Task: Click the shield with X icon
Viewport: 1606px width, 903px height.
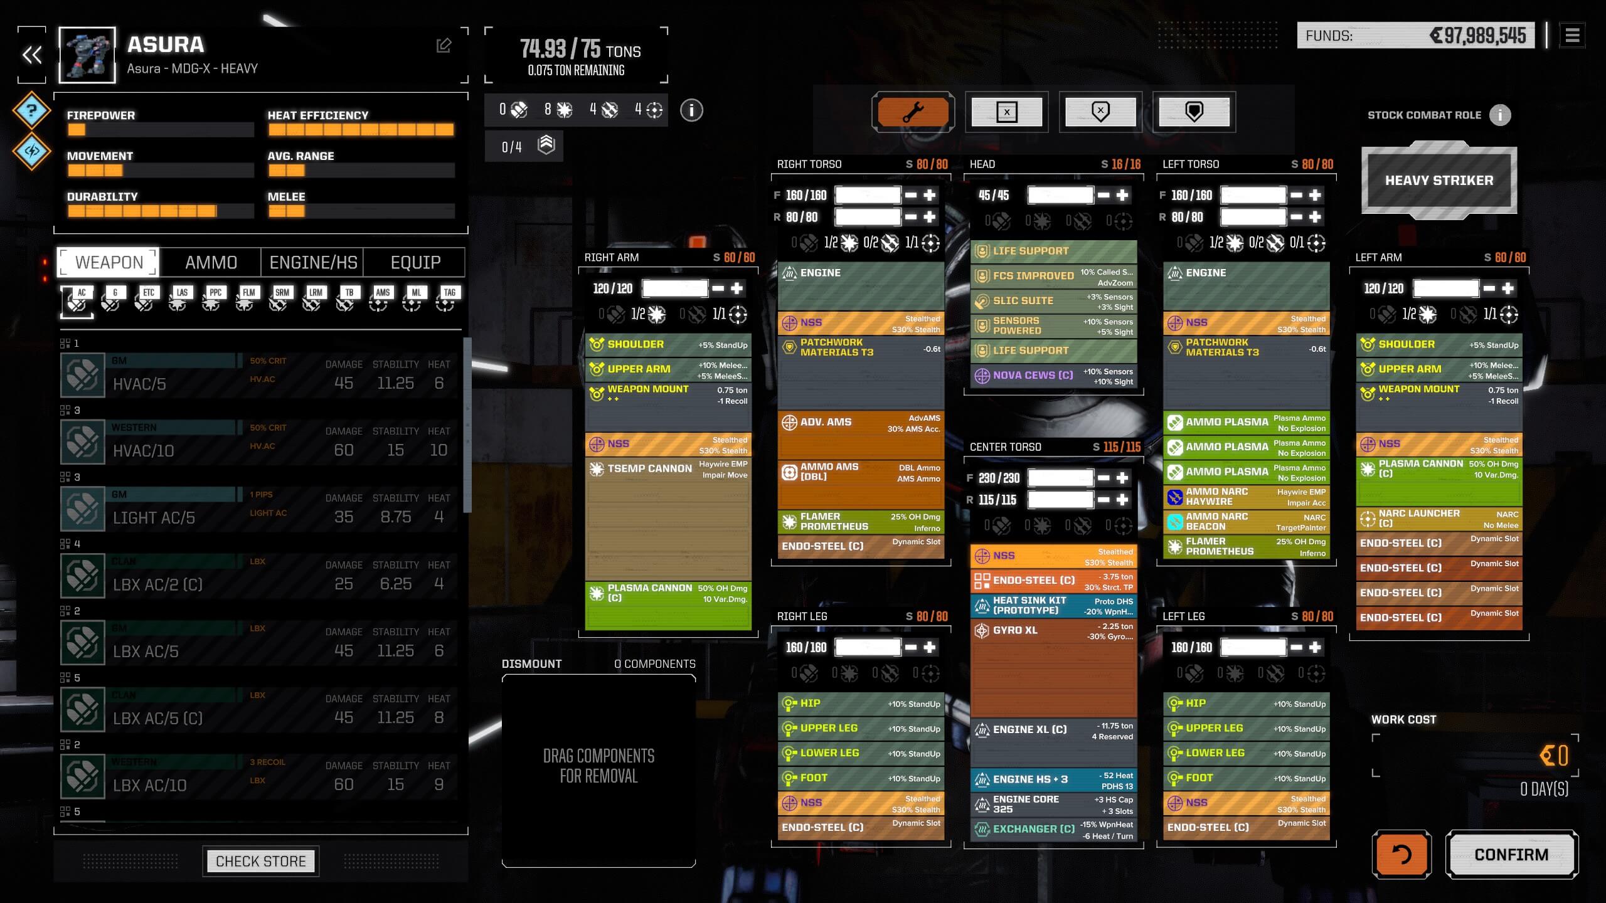Action: pos(1100,110)
